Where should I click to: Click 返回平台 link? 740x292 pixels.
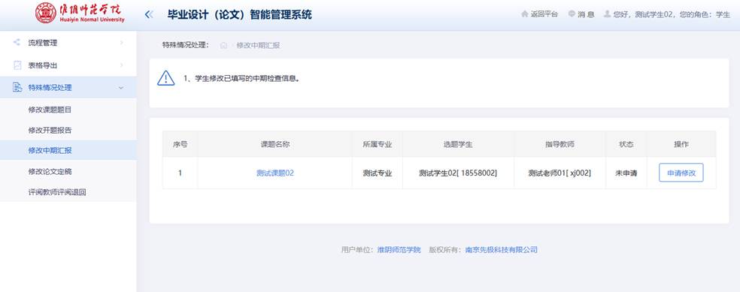(x=544, y=14)
